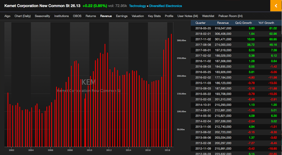This screenshot has width=282, height=155.
Task: Click the orange back arrow button
Action: click(276, 6)
